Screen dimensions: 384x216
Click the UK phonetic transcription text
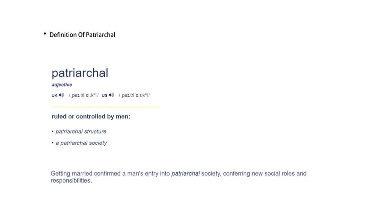[x=84, y=95]
